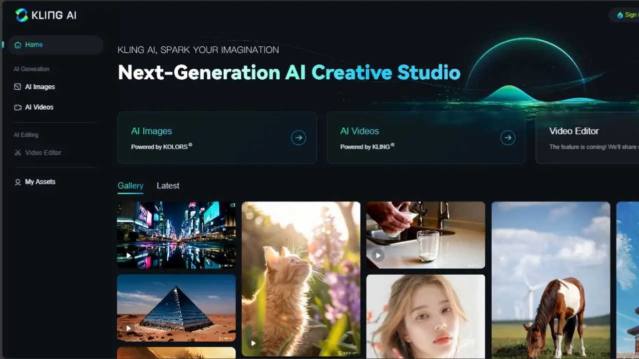Open the woman portrait thumbnail
Image resolution: width=639 pixels, height=359 pixels.
coord(425,317)
